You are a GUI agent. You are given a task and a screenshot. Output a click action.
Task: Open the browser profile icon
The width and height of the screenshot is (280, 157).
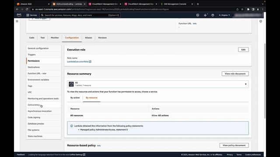click(258, 9)
